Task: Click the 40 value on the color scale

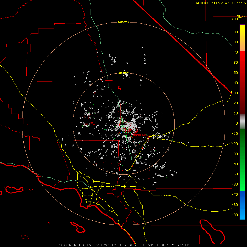Action: pos(236,83)
